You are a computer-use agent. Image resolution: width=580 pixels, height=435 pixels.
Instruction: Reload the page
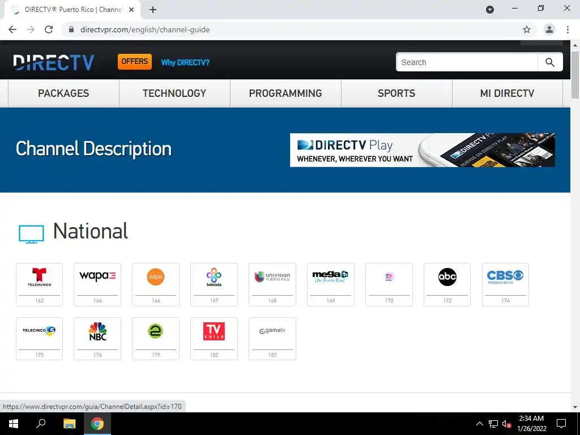point(49,29)
